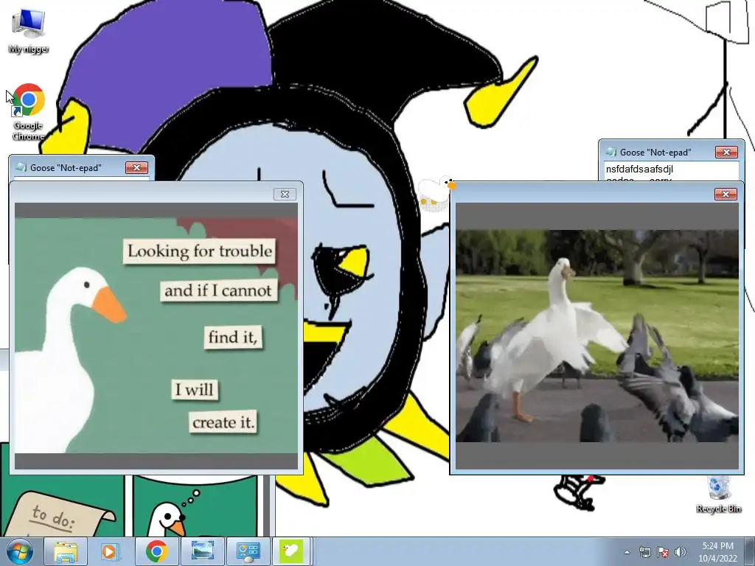Click the goose chasing pigeons image

point(596,335)
